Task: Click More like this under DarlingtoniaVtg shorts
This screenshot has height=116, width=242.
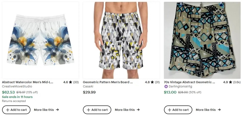Action: 208,110
